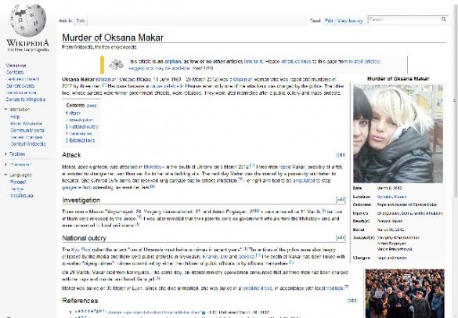Screen dimensions: 458x318
Task: Expand the Print/export sidebar section
Action: pyautogui.click(x=5, y=164)
